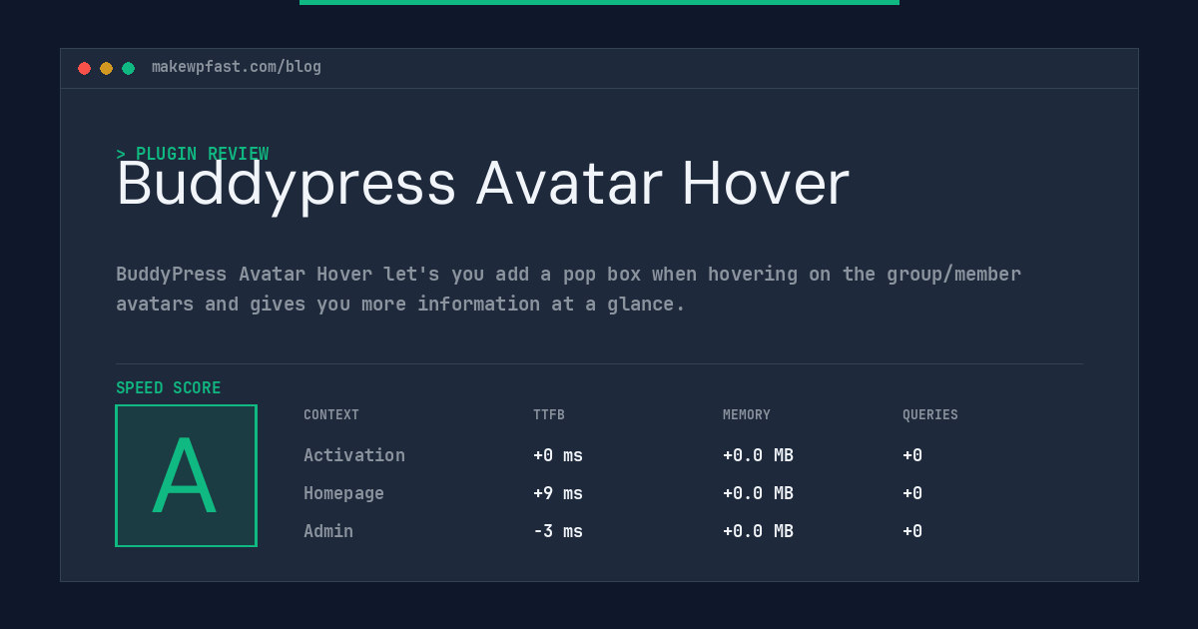Click Homepage TTFB value +9 ms
The height and width of the screenshot is (629, 1198).
click(558, 493)
